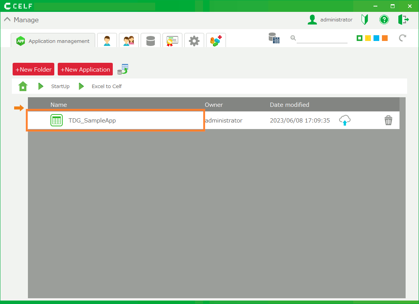Click the +New Folder button
The image size is (419, 304).
(33, 69)
